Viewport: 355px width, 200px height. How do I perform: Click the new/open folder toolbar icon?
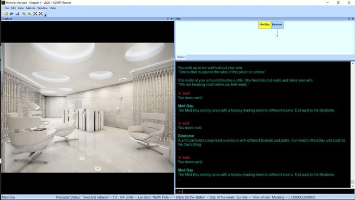click(6, 14)
